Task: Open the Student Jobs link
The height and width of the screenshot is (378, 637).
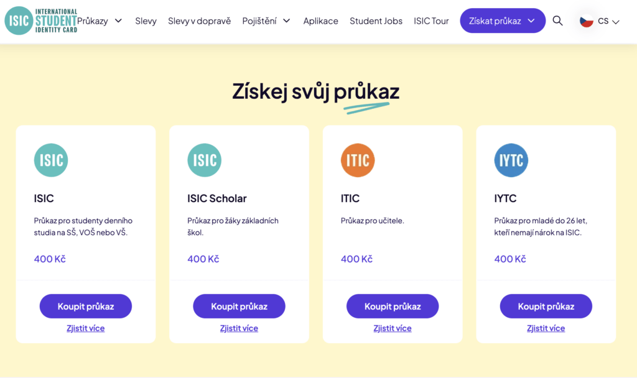Action: pyautogui.click(x=376, y=21)
